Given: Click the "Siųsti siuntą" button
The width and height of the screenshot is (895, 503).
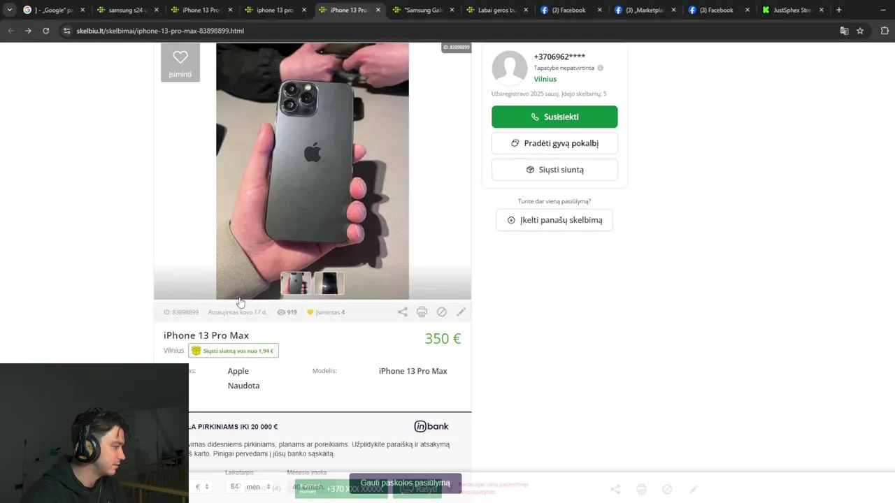Looking at the screenshot, I should (x=554, y=170).
